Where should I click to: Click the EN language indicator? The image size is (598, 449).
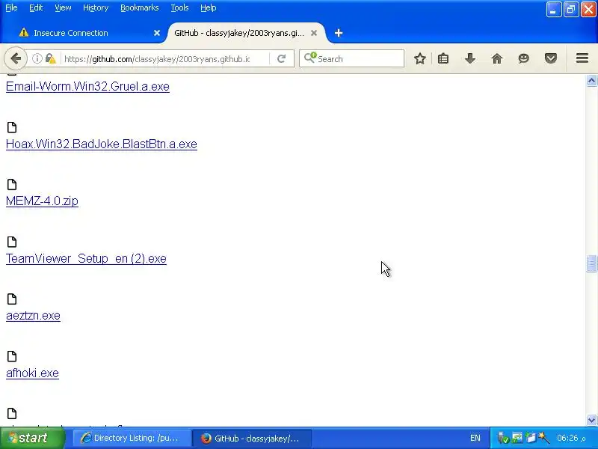pos(475,439)
